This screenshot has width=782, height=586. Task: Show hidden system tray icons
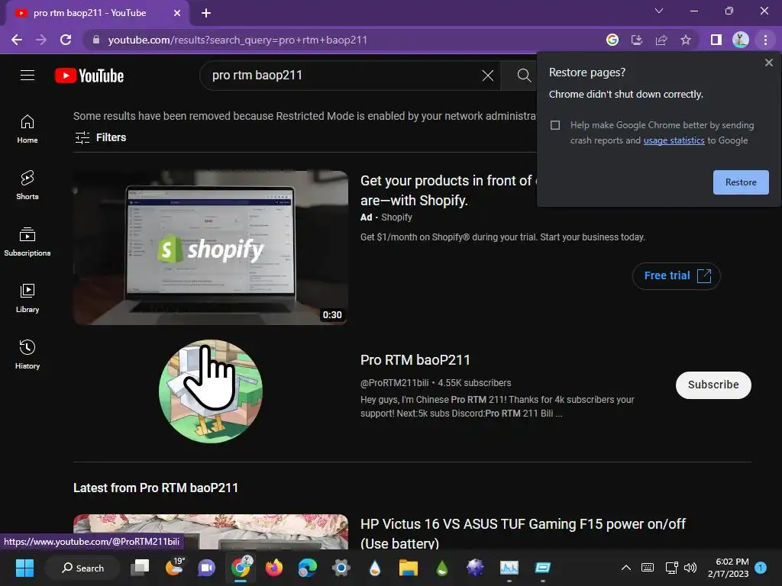pyautogui.click(x=626, y=568)
